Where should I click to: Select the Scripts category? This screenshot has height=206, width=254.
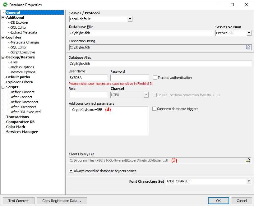click(12, 87)
